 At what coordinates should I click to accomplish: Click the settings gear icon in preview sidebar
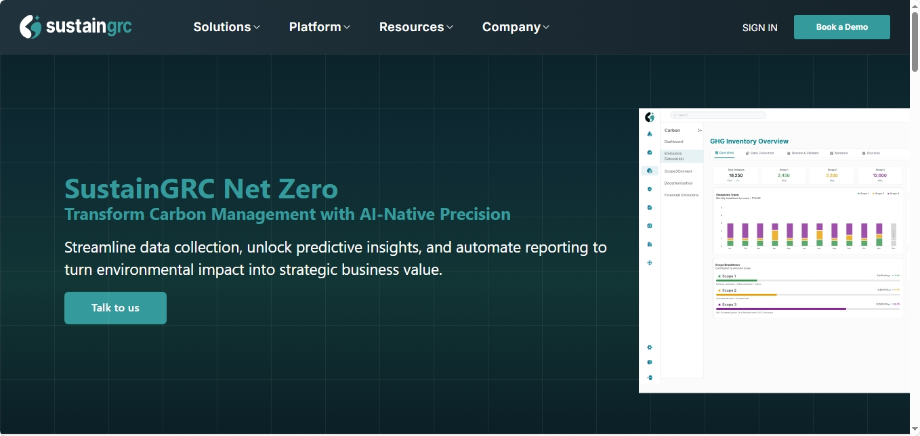point(650,347)
